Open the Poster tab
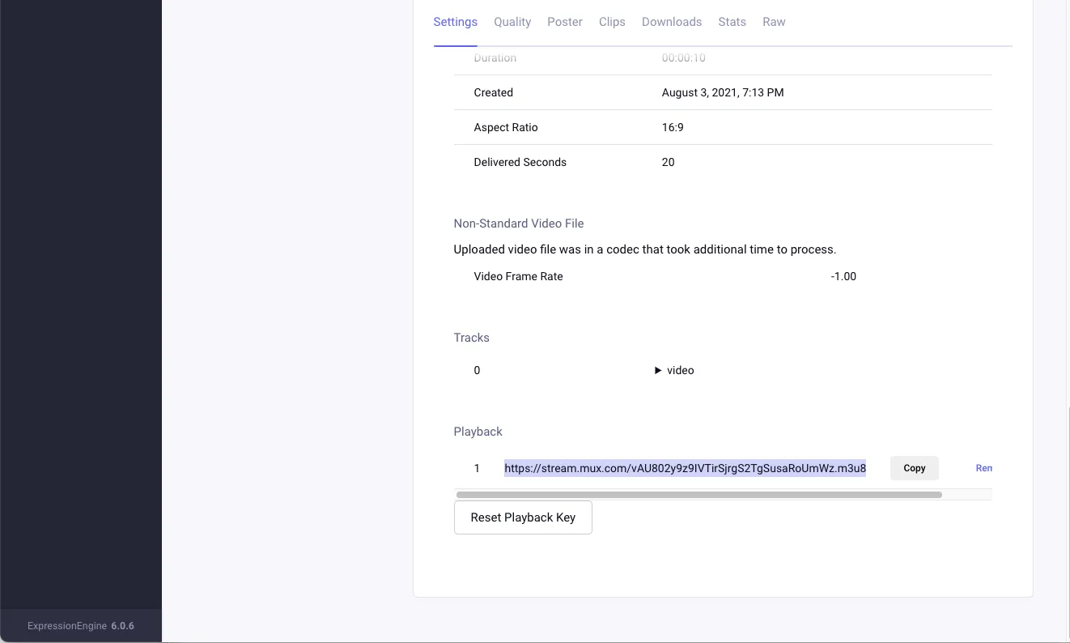 point(565,22)
